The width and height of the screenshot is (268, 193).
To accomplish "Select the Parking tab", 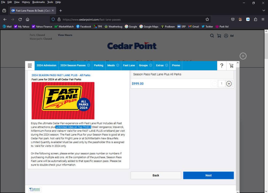I will coord(98,65).
